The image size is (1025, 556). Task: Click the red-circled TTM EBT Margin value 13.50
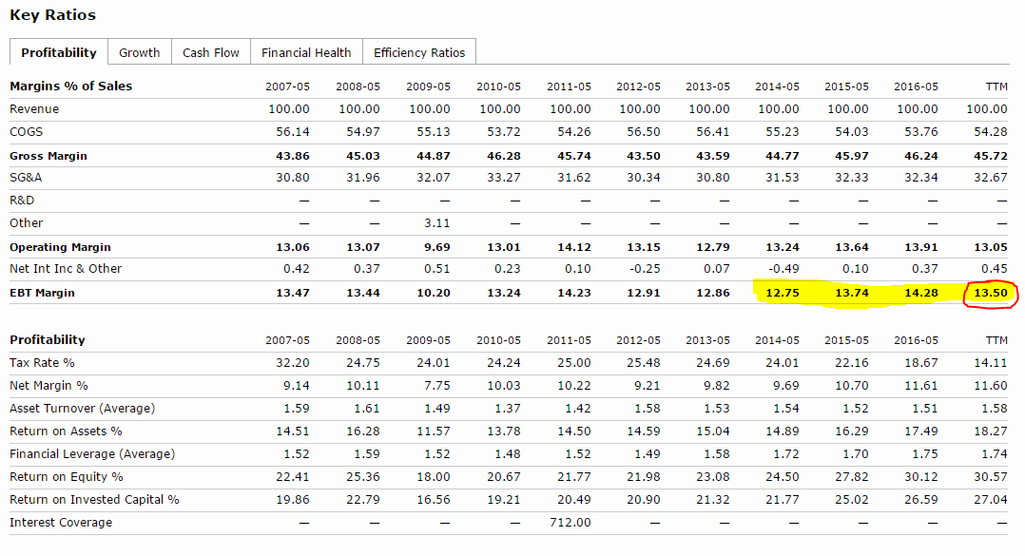(989, 293)
